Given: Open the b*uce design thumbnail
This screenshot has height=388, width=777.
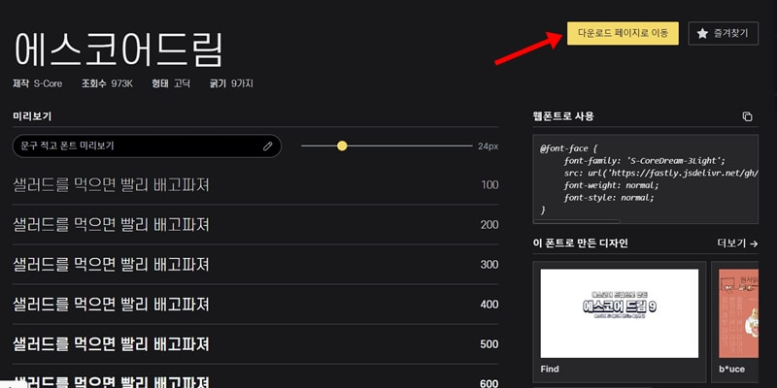Looking at the screenshot, I should click(738, 313).
